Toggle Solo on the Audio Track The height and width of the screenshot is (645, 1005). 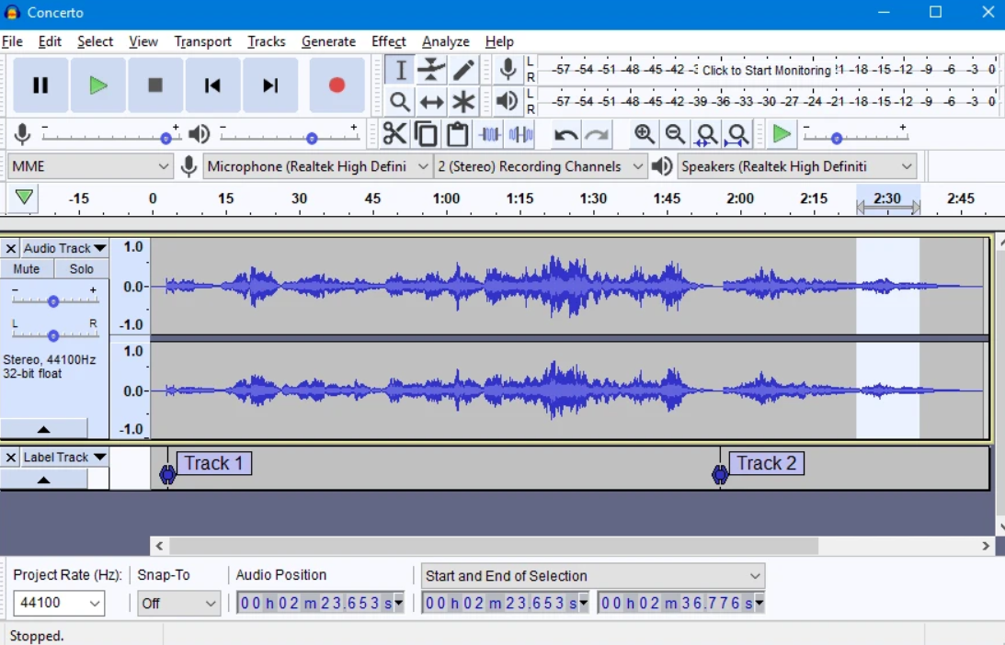point(82,269)
